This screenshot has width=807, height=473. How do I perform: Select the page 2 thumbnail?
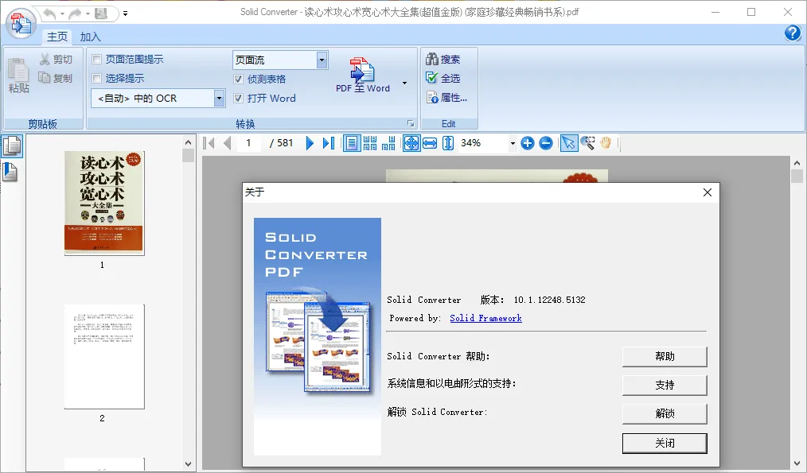pyautogui.click(x=104, y=358)
